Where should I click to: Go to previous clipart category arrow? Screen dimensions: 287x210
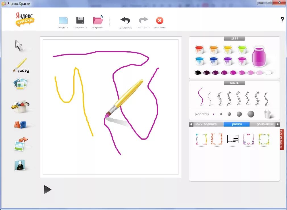pos(191,124)
